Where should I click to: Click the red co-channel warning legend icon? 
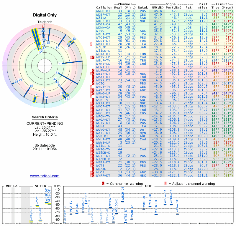[103, 184]
